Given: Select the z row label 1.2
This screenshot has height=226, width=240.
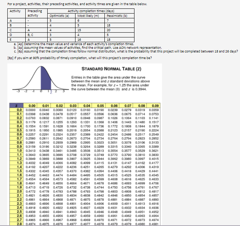Looking at the screenshot, I should coord(16,159).
